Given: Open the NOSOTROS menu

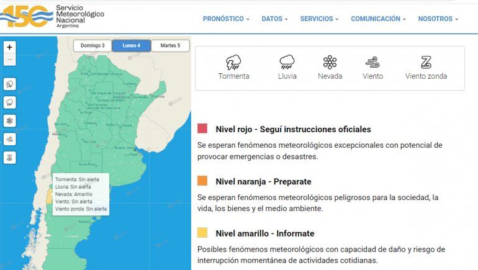Looking at the screenshot, I should click(438, 19).
